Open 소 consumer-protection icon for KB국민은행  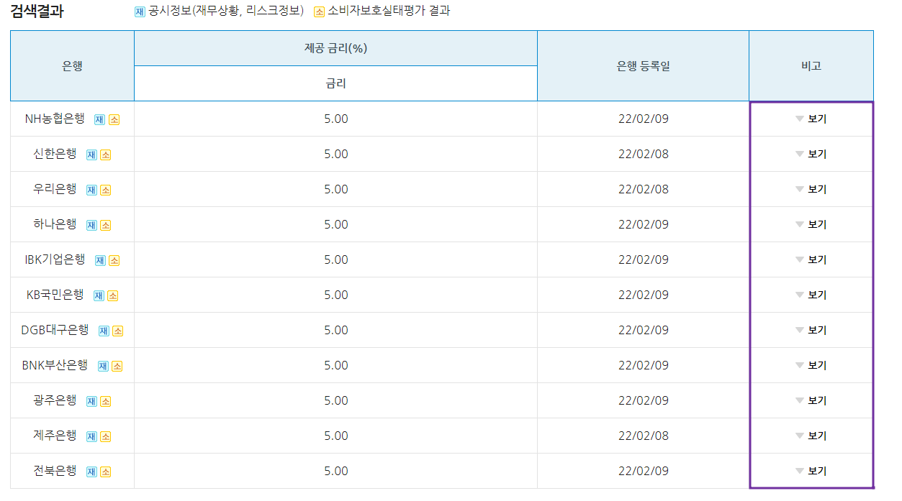coord(112,295)
